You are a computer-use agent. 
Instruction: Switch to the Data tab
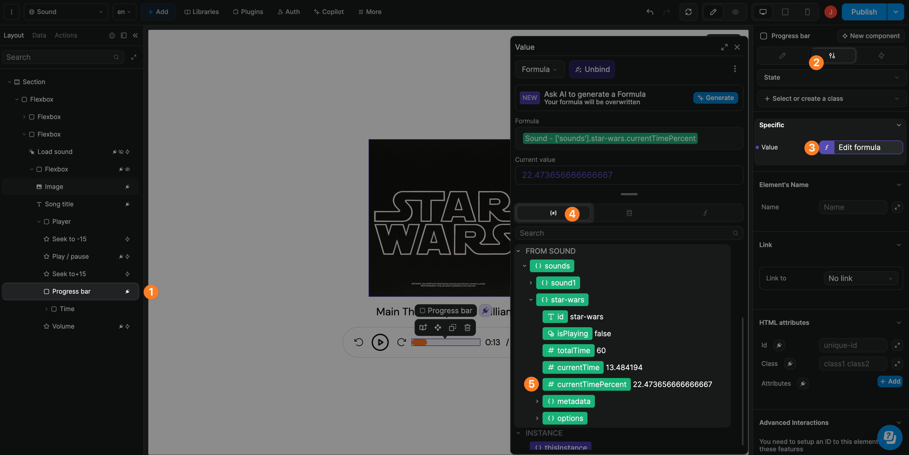click(x=39, y=35)
